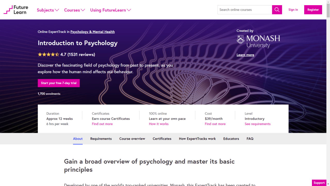The width and height of the screenshot is (330, 186).
Task: Open the Educators tab
Action: coord(231,139)
